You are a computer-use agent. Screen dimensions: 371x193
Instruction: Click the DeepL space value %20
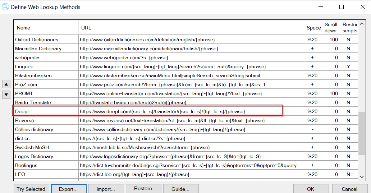[312, 111]
